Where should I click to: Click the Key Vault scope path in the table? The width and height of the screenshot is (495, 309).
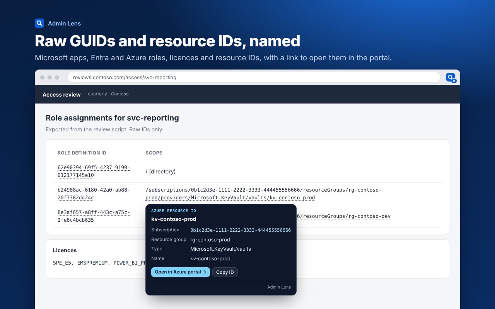(263, 194)
